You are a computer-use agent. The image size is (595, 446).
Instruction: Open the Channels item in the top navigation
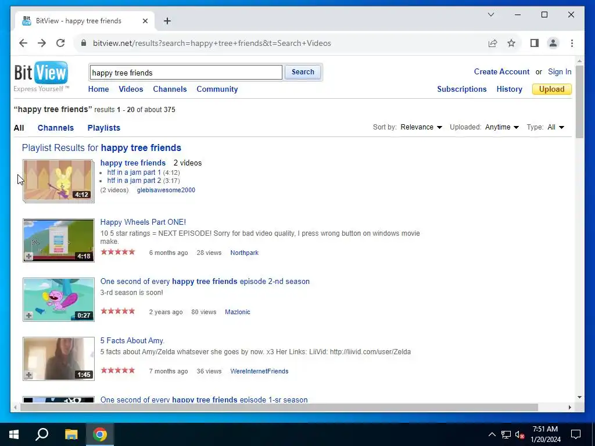pyautogui.click(x=170, y=89)
